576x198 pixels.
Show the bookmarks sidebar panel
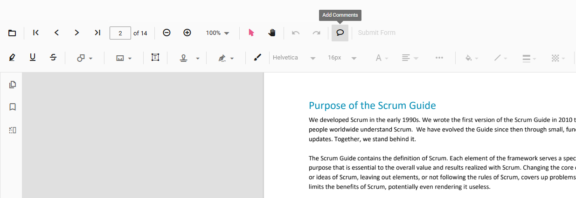[x=13, y=107]
